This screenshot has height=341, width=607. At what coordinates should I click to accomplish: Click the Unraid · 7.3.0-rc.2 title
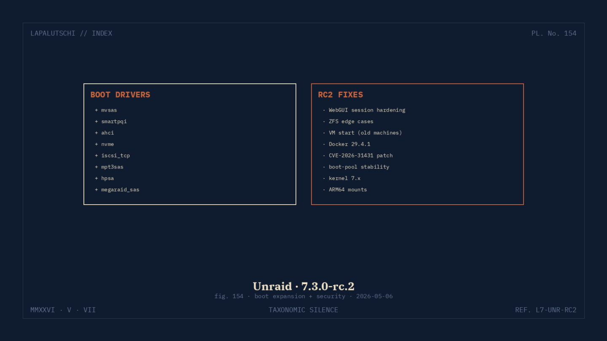(303, 286)
